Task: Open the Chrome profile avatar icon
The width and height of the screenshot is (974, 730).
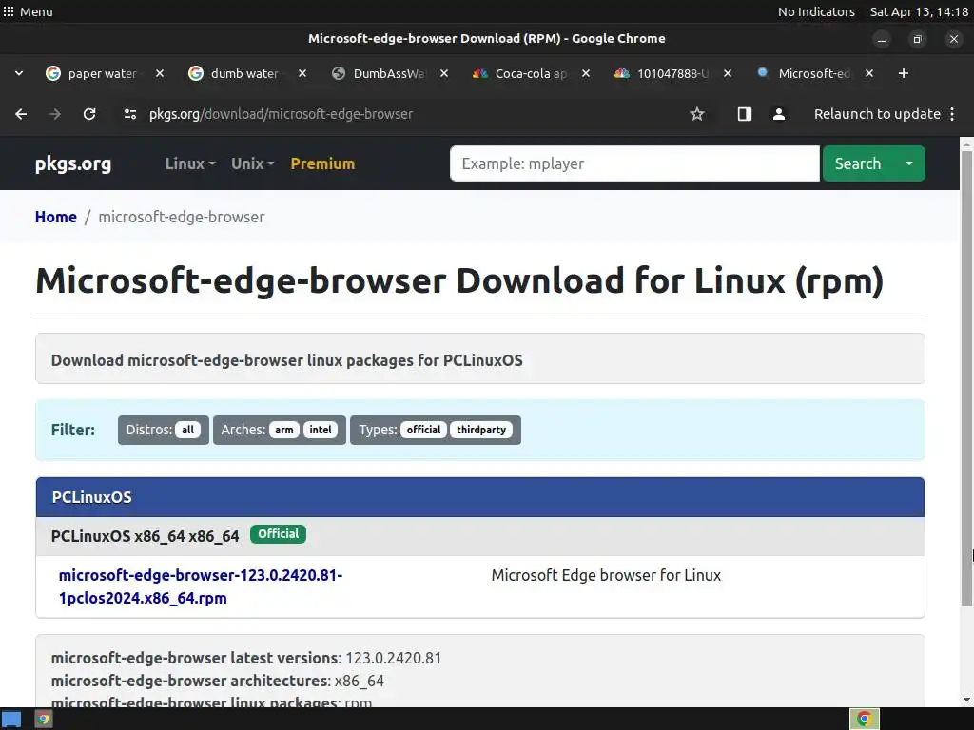Action: point(779,114)
